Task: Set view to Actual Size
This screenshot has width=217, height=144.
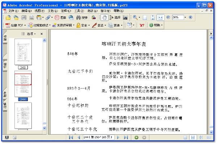Action: [145, 18]
